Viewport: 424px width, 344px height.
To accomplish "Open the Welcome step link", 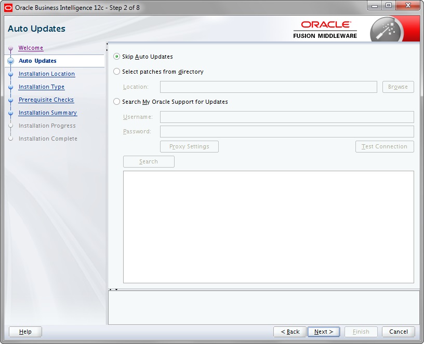I will coord(31,48).
